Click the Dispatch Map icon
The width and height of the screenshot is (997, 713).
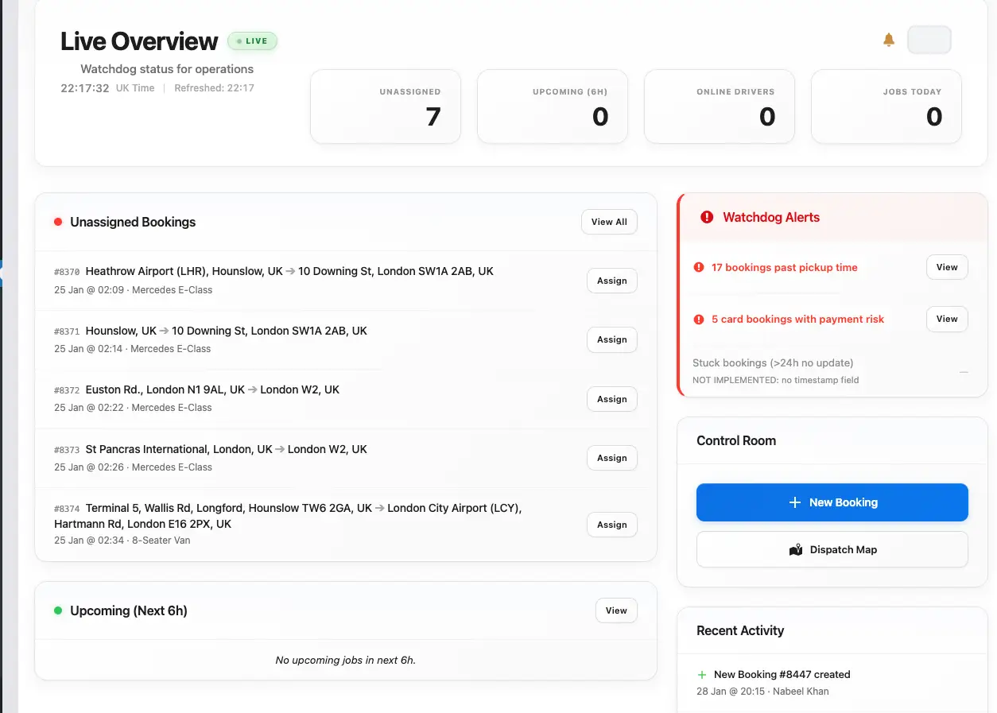tap(796, 550)
